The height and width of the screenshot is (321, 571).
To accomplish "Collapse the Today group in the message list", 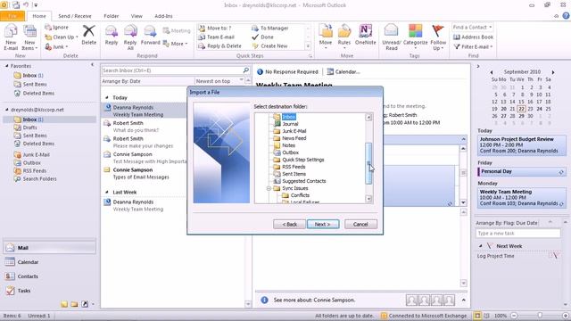I will coord(107,97).
